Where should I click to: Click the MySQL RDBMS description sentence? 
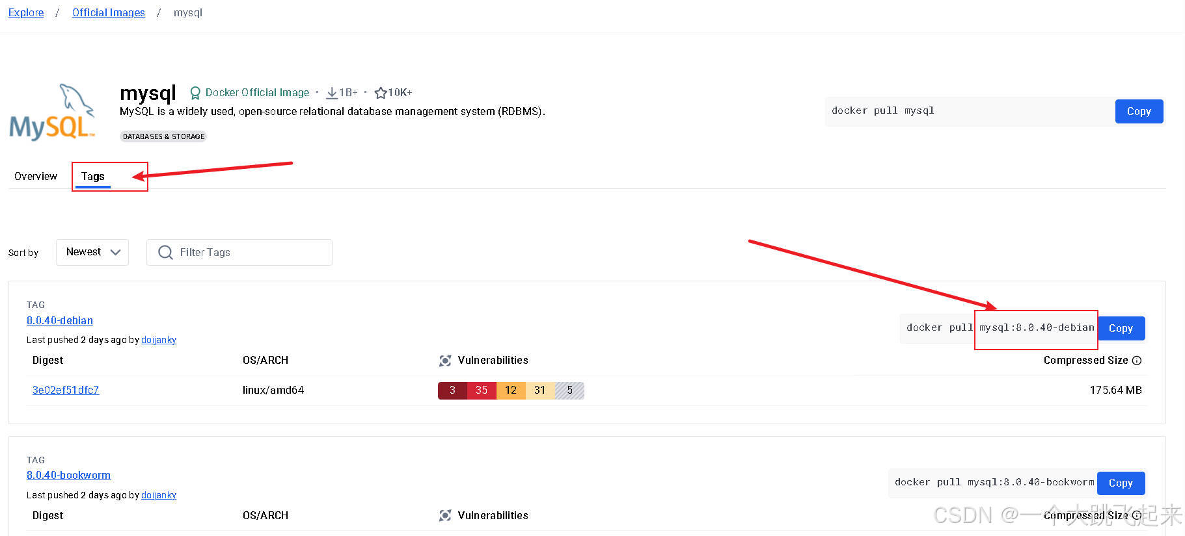pyautogui.click(x=333, y=111)
